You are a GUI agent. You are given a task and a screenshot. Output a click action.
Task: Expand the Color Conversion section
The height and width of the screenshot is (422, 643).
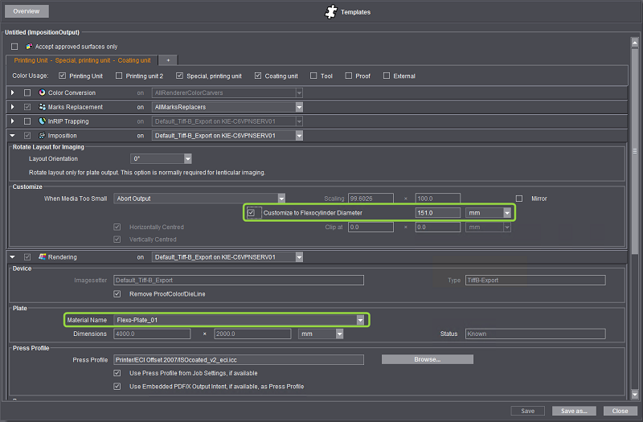(x=12, y=93)
